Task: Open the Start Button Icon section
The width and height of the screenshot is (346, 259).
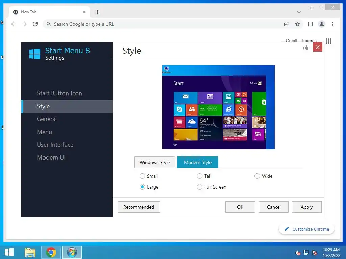Action: (x=59, y=93)
